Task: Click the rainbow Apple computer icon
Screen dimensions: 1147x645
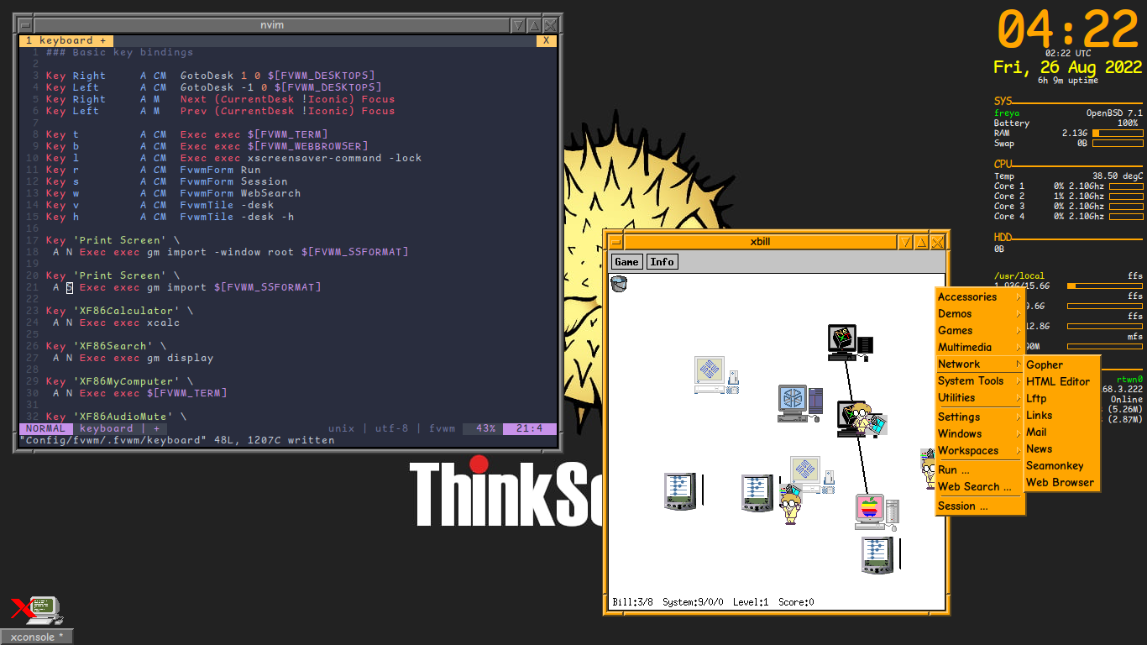Action: [870, 510]
